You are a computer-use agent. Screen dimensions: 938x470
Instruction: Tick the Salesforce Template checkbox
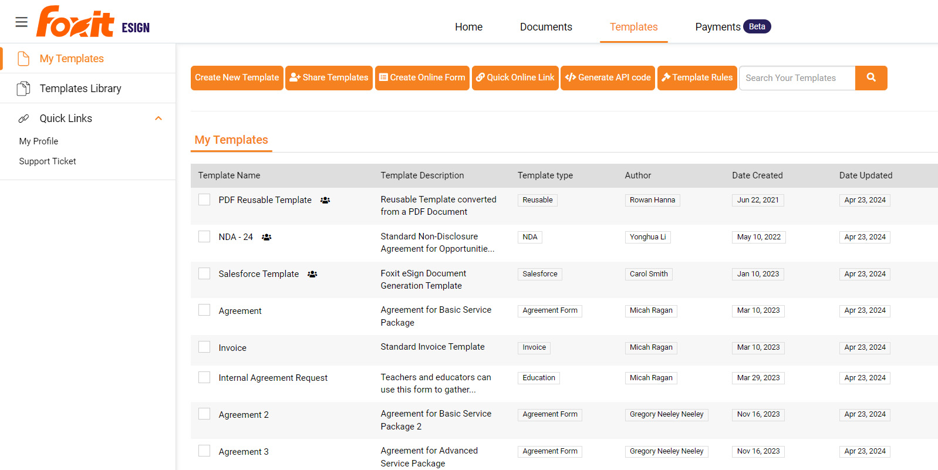pyautogui.click(x=204, y=273)
